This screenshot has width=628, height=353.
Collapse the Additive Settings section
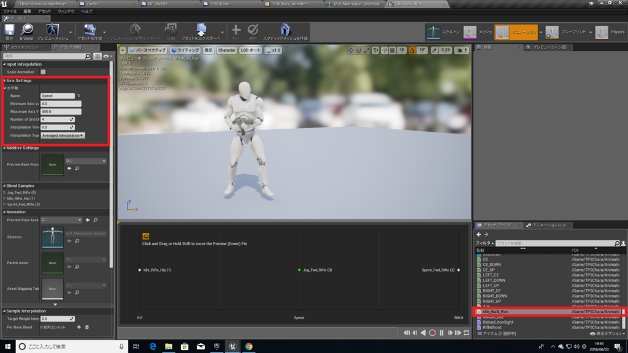point(4,148)
